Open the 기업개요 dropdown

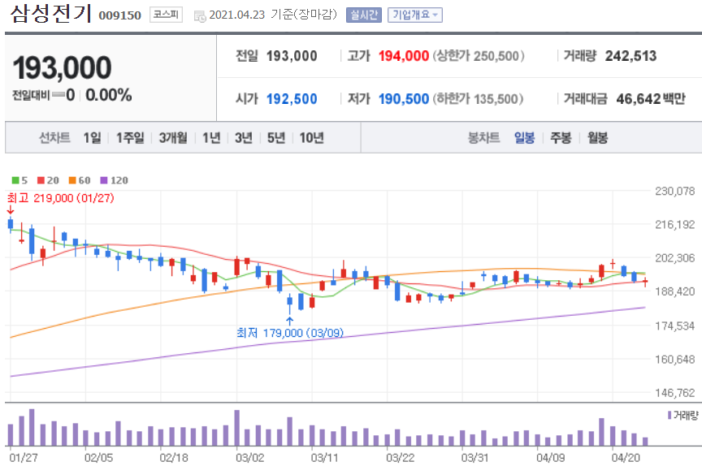click(415, 15)
